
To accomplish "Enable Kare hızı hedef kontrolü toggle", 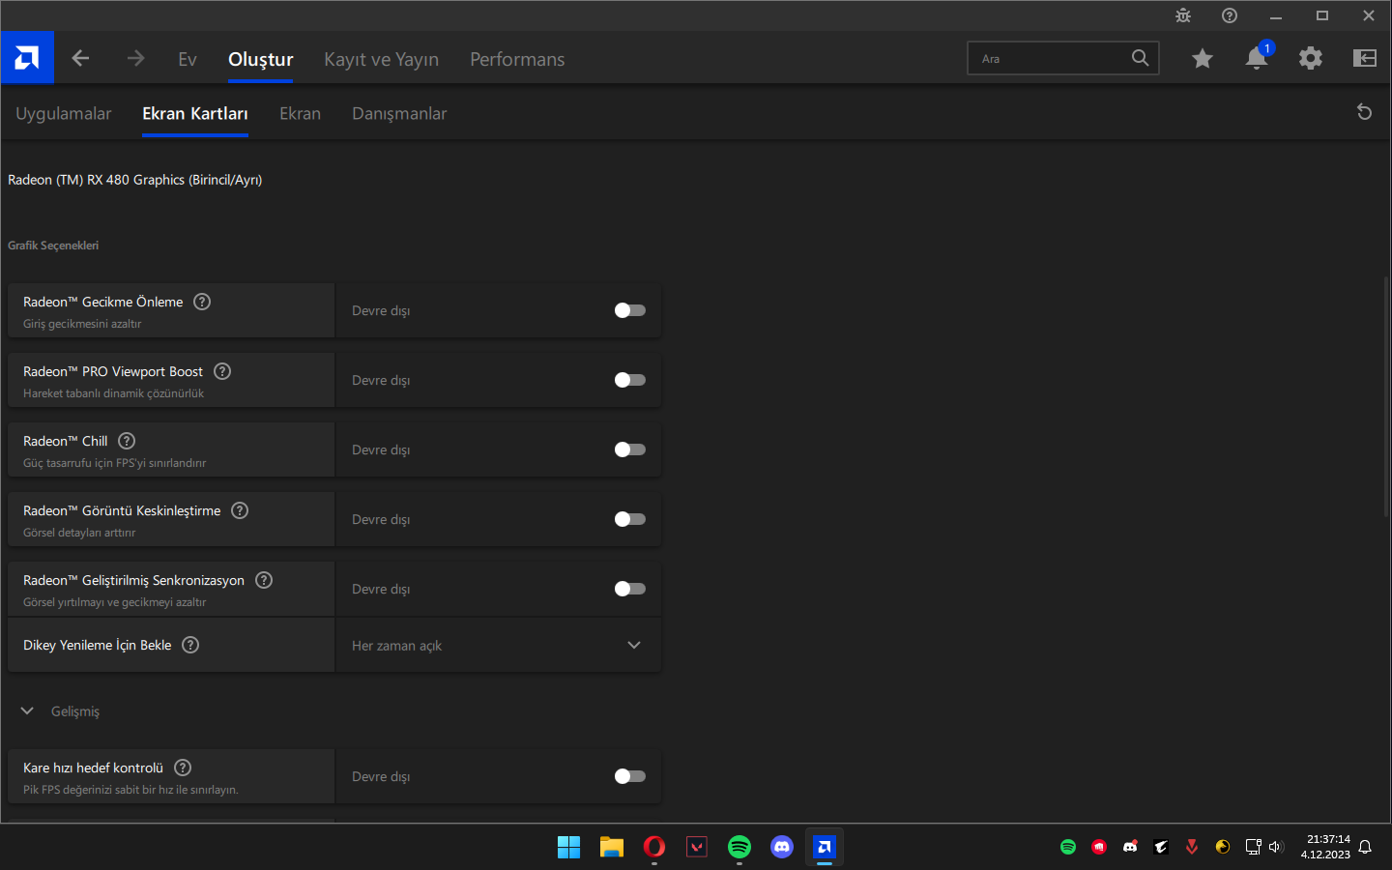I will (x=630, y=776).
